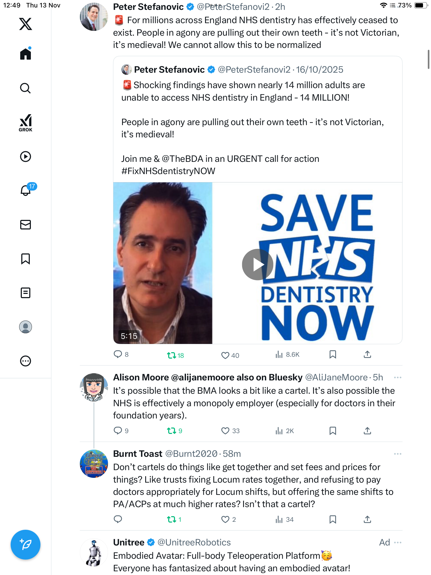
Task: Open the sidebar More menu circle
Action: click(26, 361)
